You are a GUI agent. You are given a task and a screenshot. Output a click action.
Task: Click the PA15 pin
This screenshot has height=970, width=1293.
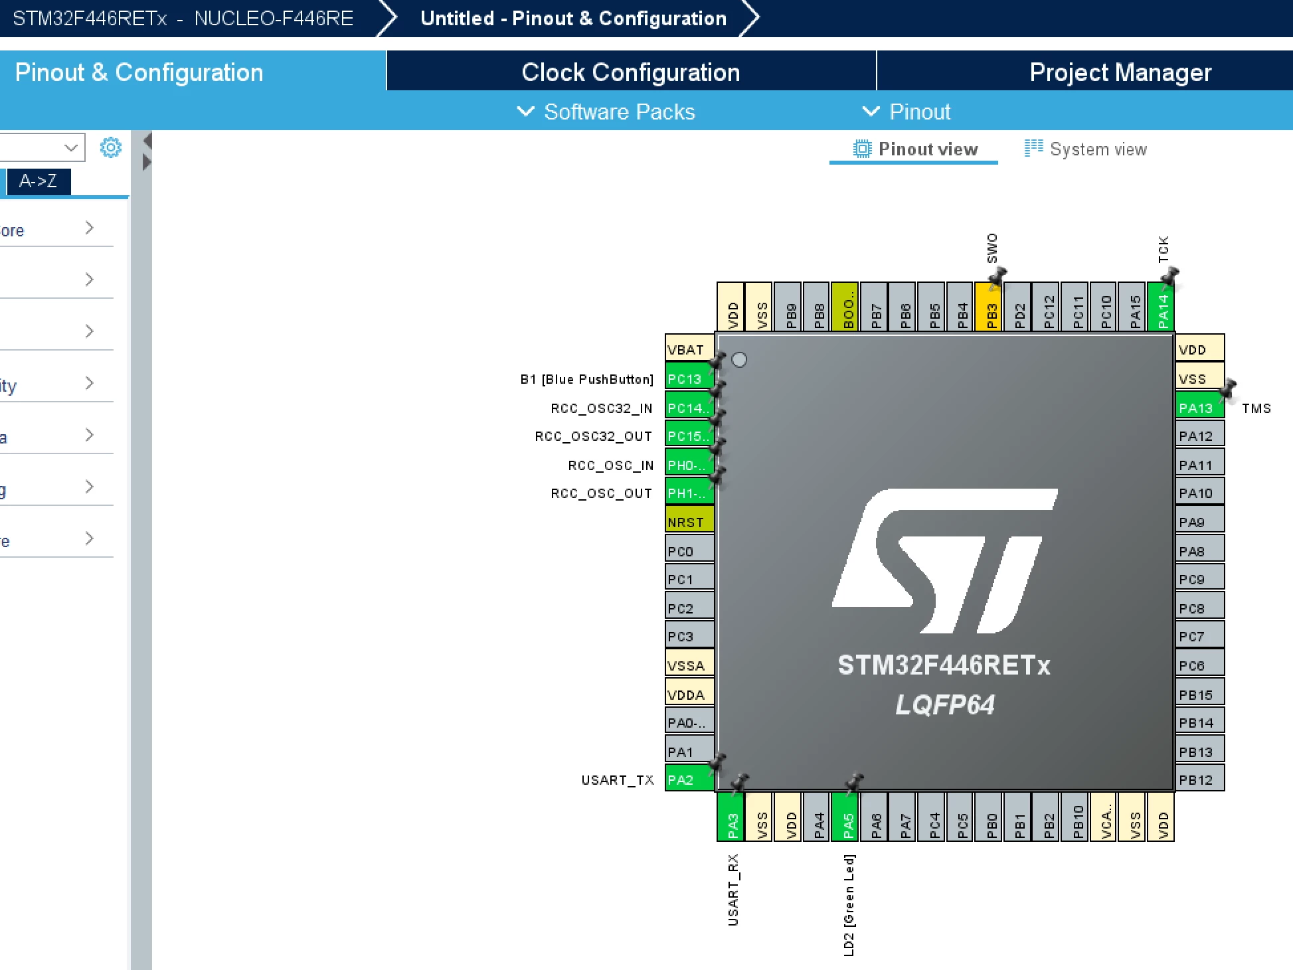click(x=1133, y=307)
